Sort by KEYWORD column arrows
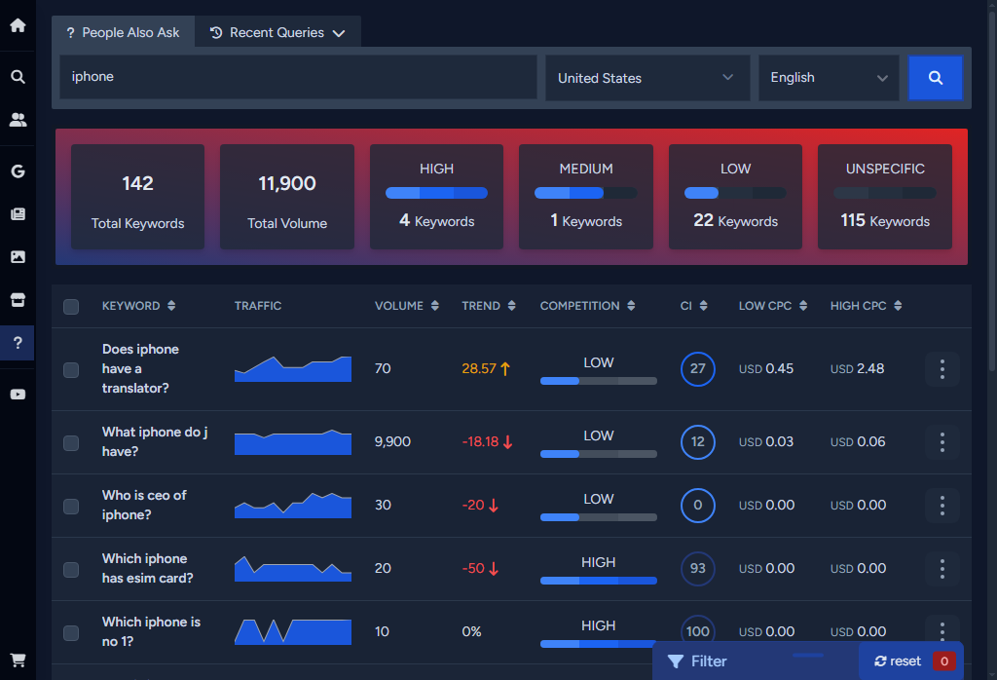Image resolution: width=997 pixels, height=680 pixels. [171, 306]
